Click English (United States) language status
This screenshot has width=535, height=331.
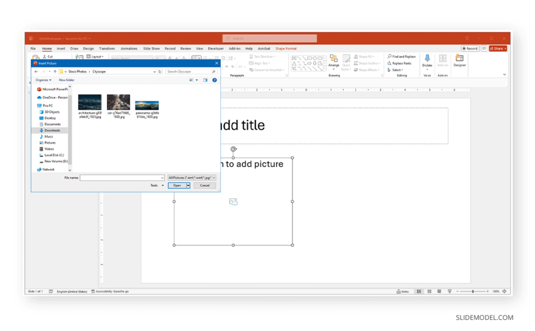(72, 292)
